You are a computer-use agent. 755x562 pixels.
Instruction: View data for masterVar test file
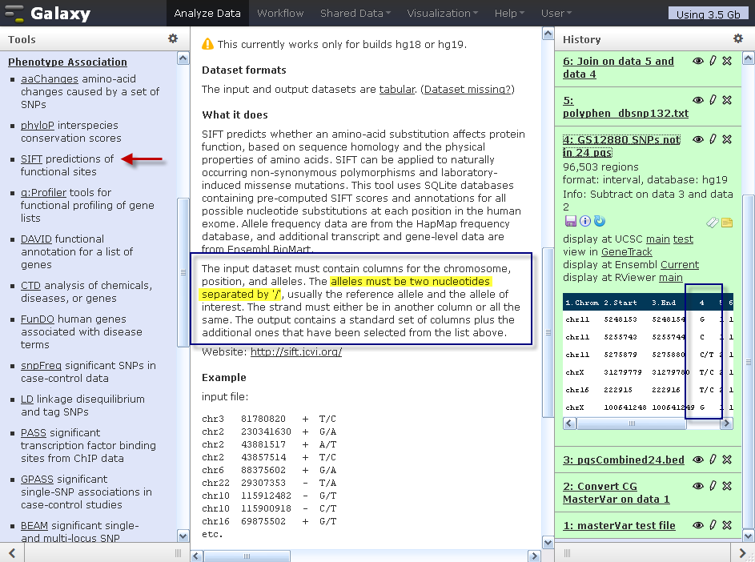coord(697,525)
